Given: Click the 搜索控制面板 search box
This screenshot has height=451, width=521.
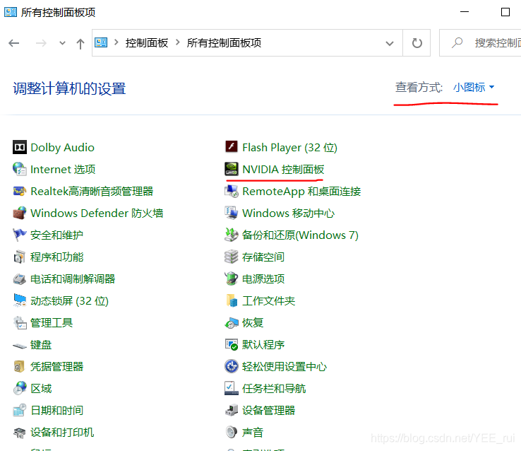Looking at the screenshot, I should [x=481, y=43].
